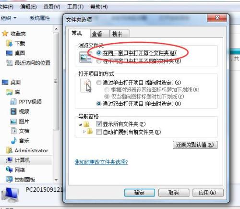This screenshot has width=240, height=209.
Task: Click the navigation pane scroll down arrow
Action: click(x=56, y=180)
